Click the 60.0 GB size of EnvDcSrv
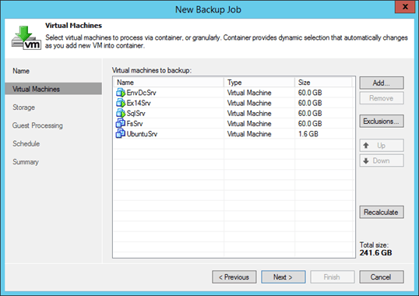Viewport: 419px width, 296px height. [x=310, y=93]
